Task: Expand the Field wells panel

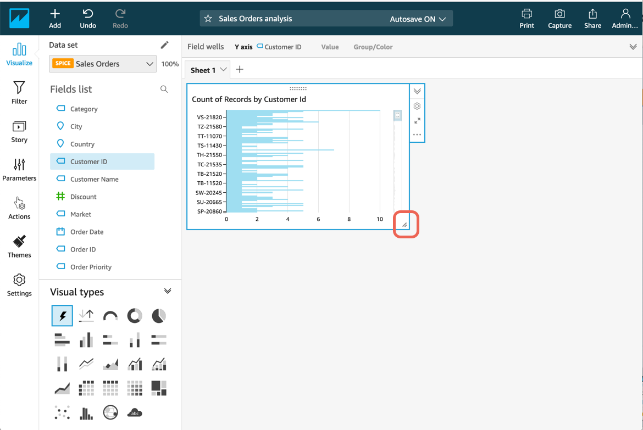Action: pos(633,47)
